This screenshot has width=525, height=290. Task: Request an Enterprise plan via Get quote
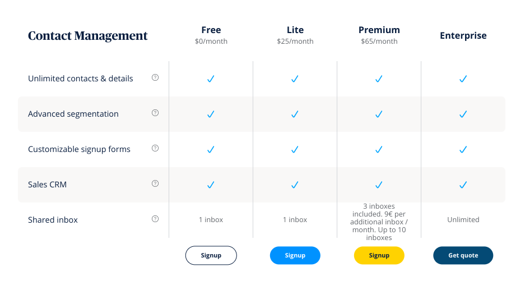tap(463, 255)
